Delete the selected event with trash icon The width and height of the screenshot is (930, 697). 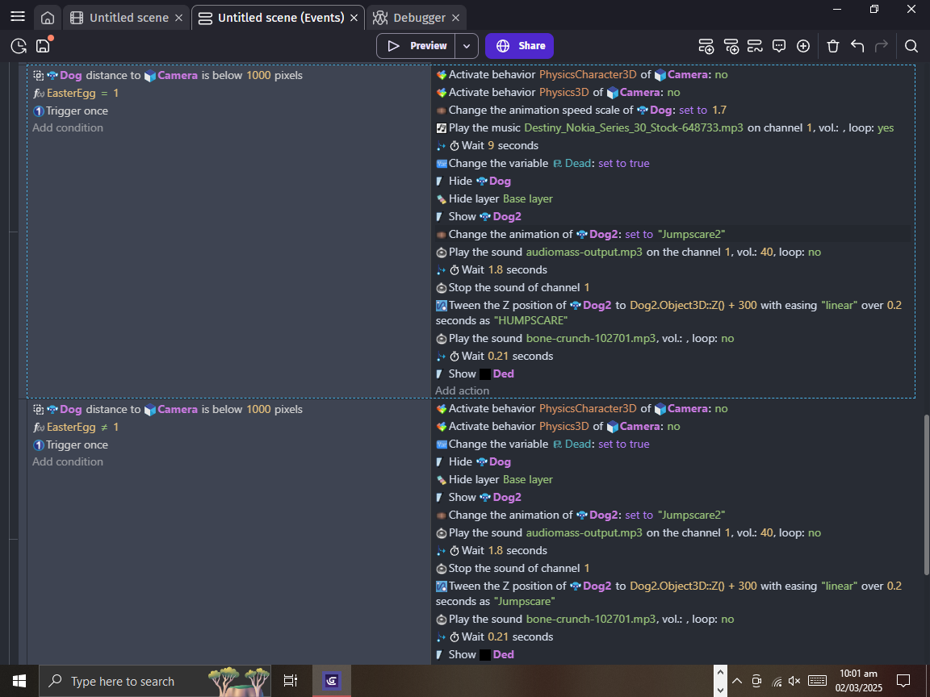[833, 46]
